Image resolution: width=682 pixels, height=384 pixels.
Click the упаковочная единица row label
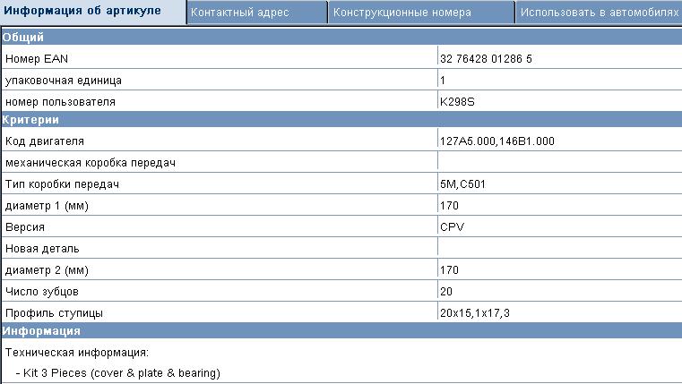[63, 81]
